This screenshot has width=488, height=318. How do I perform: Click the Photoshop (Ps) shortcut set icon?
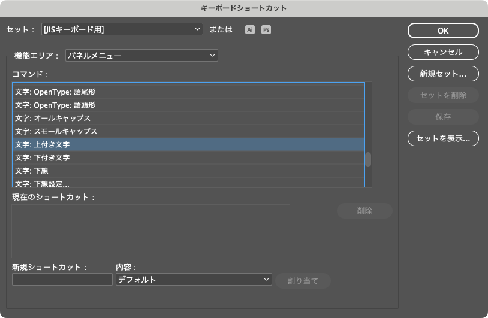266,29
